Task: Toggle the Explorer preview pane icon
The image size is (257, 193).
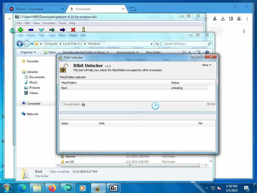Action: tap(198, 52)
